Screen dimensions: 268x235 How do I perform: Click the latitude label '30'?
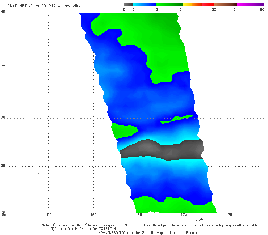[x=3, y=117]
